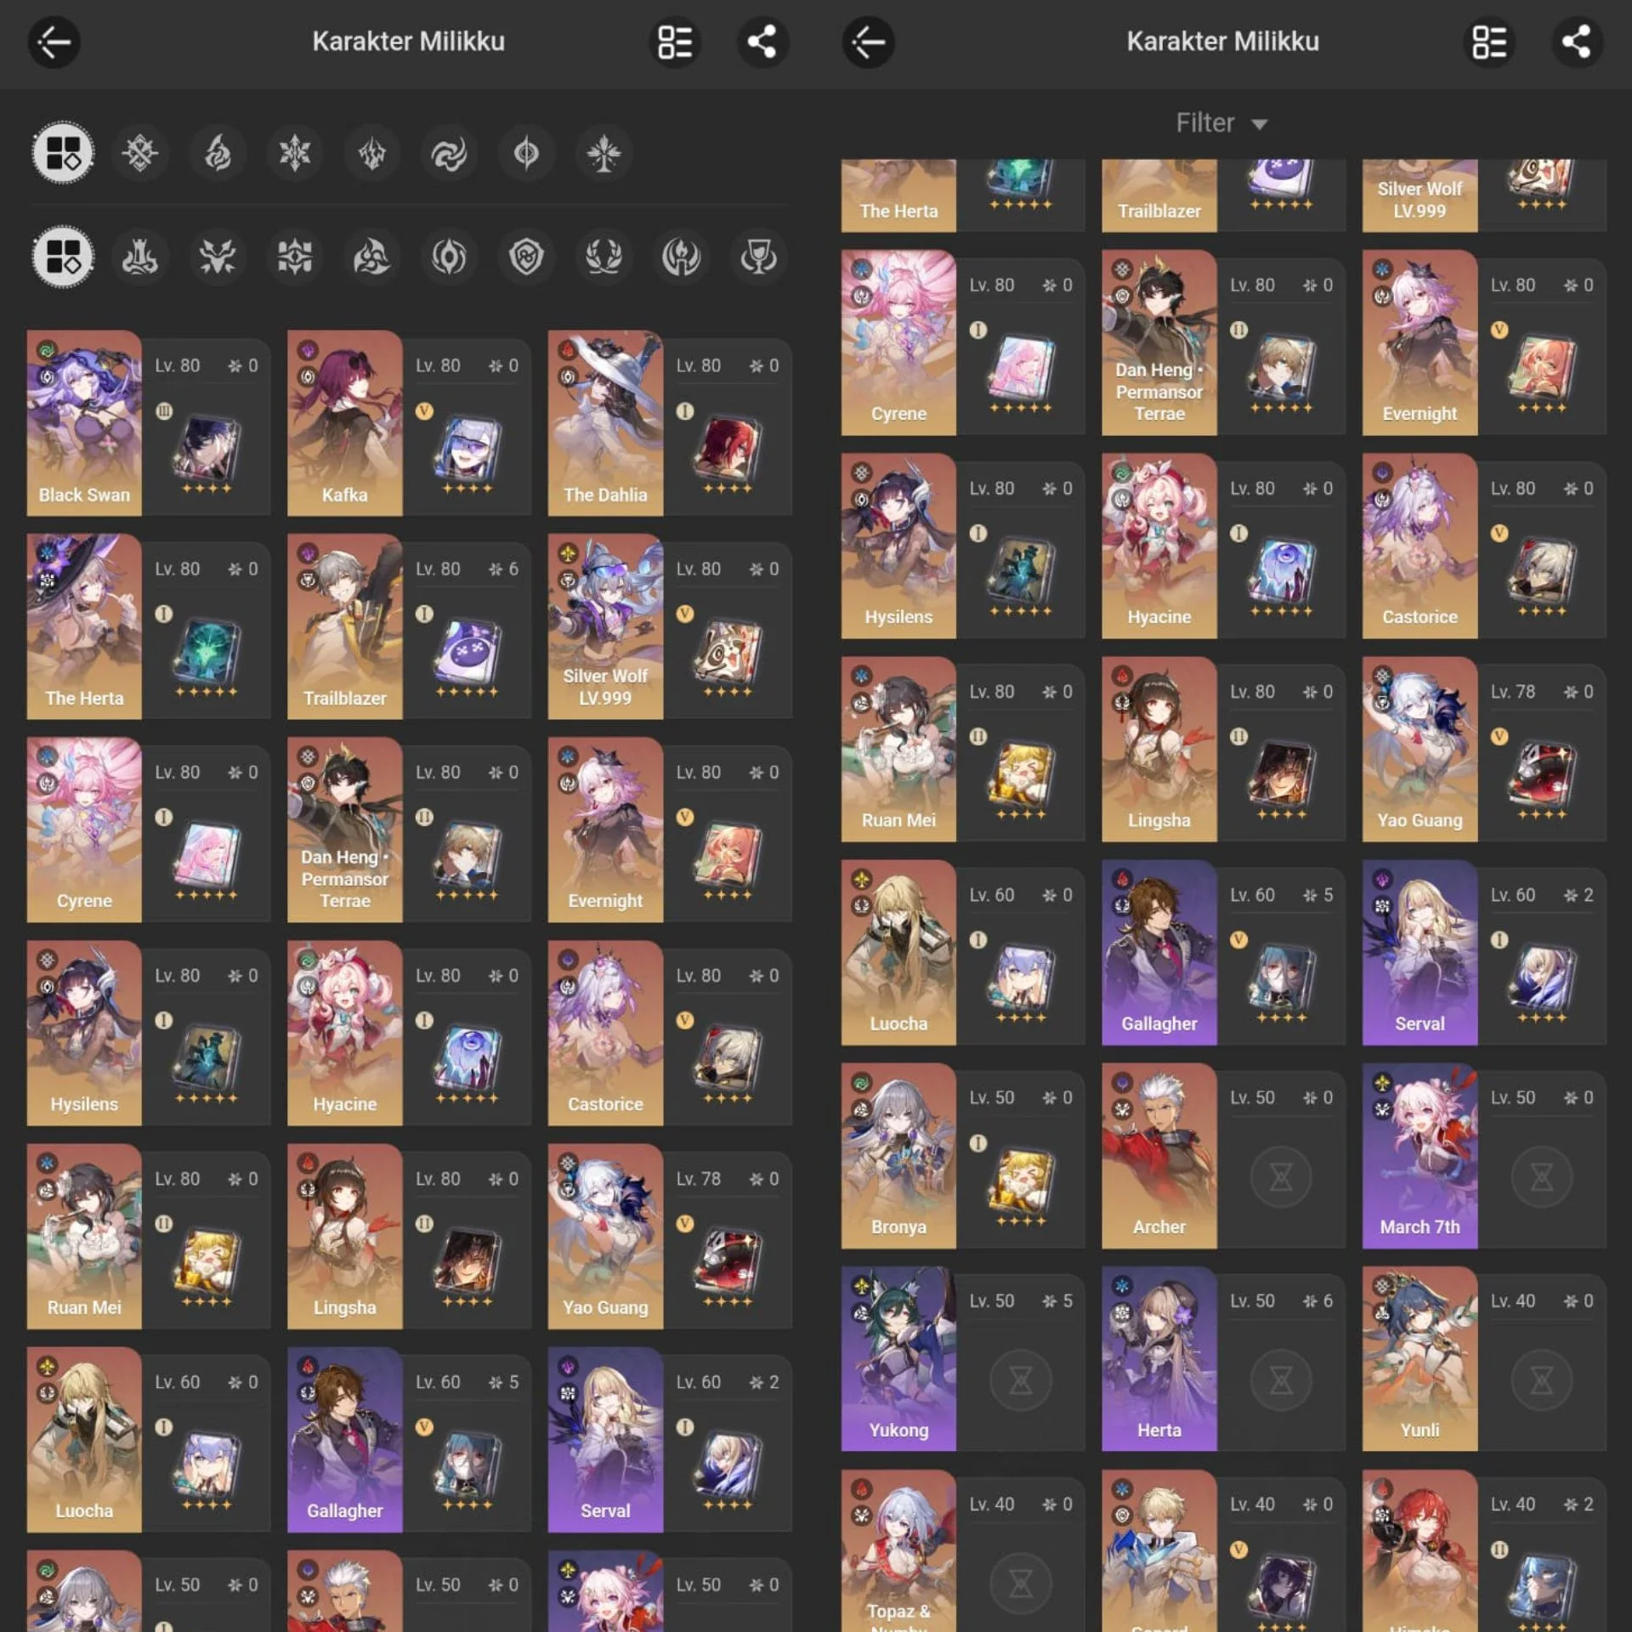Image resolution: width=1632 pixels, height=1632 pixels.
Task: Share the character list from the left panel
Action: pyautogui.click(x=762, y=42)
